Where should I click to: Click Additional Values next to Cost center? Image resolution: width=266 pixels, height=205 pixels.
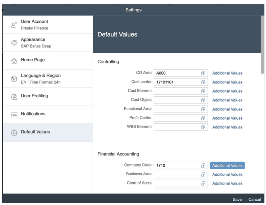227,82
